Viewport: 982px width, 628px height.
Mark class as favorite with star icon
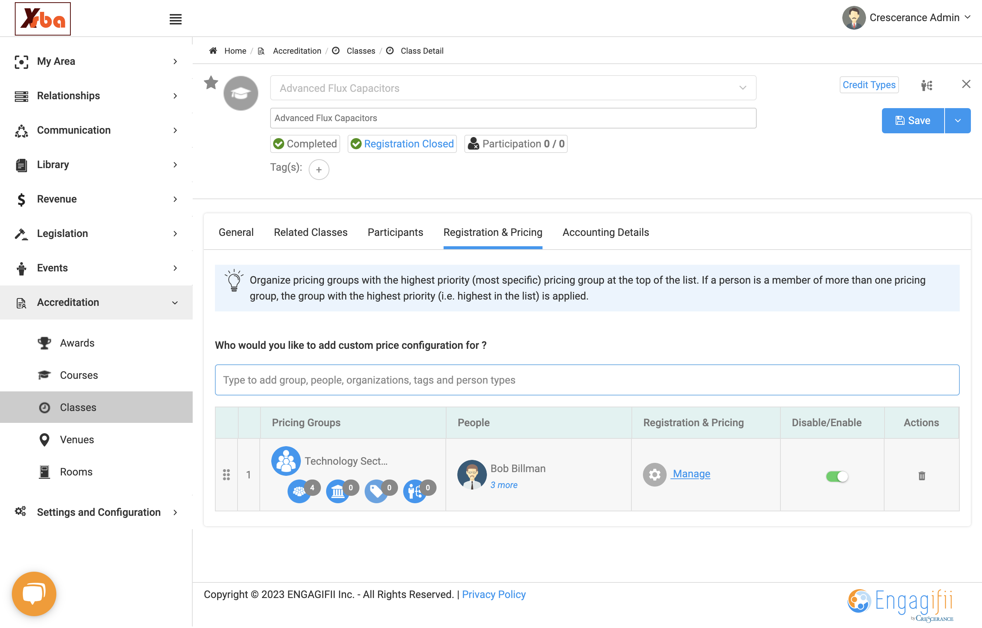click(211, 83)
